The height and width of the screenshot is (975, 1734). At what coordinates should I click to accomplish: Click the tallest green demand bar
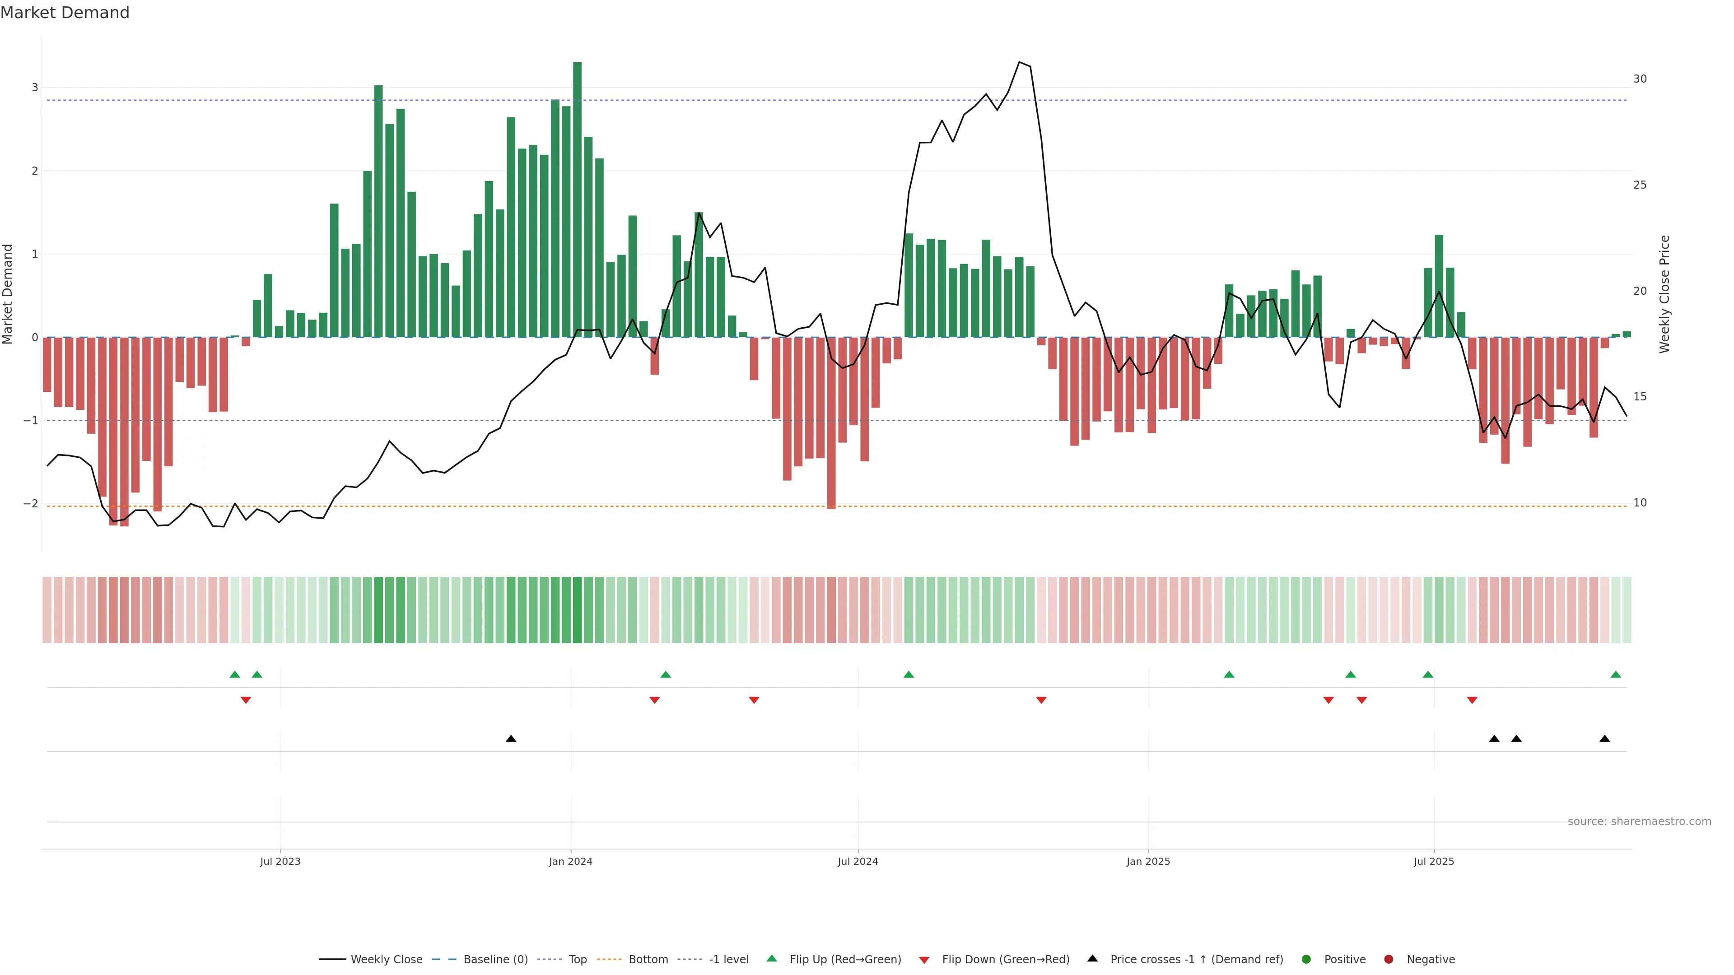pos(577,202)
